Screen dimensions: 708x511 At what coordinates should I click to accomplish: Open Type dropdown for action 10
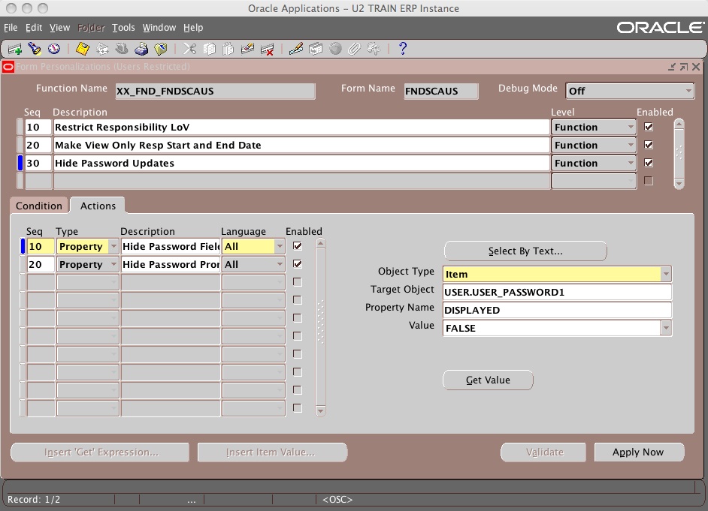pyautogui.click(x=113, y=246)
